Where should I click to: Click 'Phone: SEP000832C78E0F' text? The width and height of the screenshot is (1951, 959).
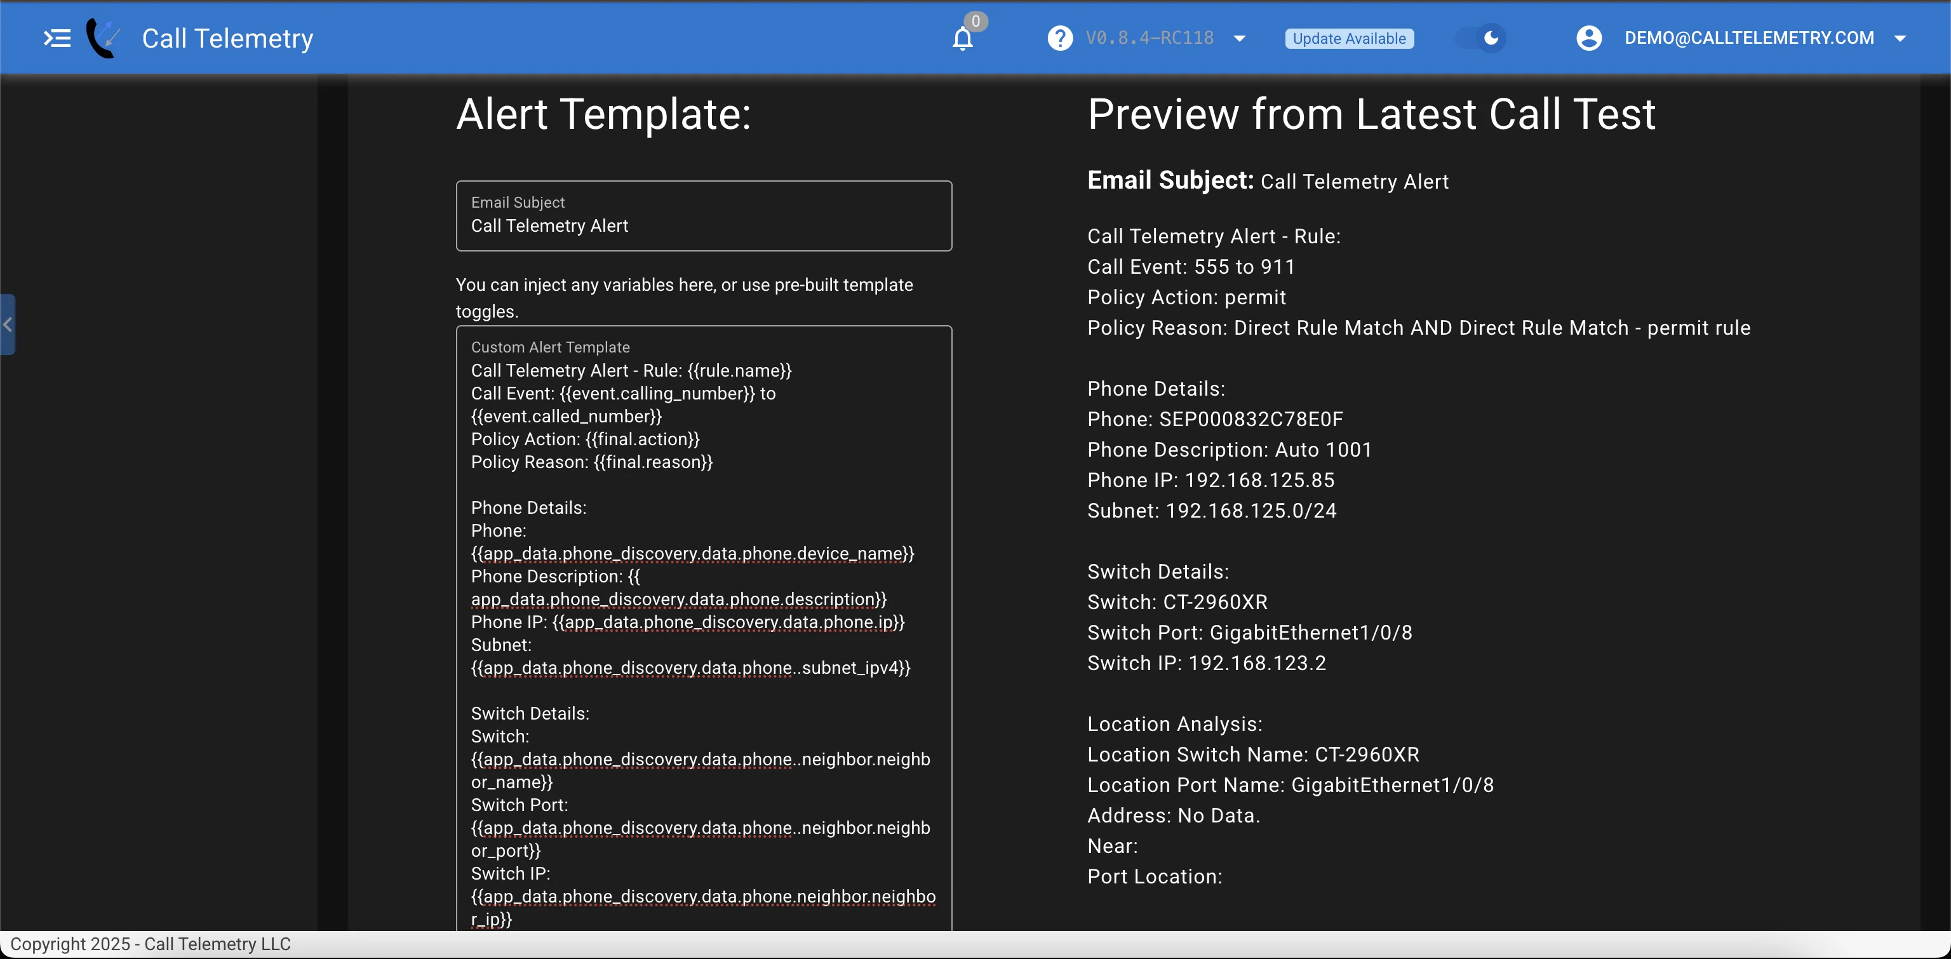click(1215, 419)
